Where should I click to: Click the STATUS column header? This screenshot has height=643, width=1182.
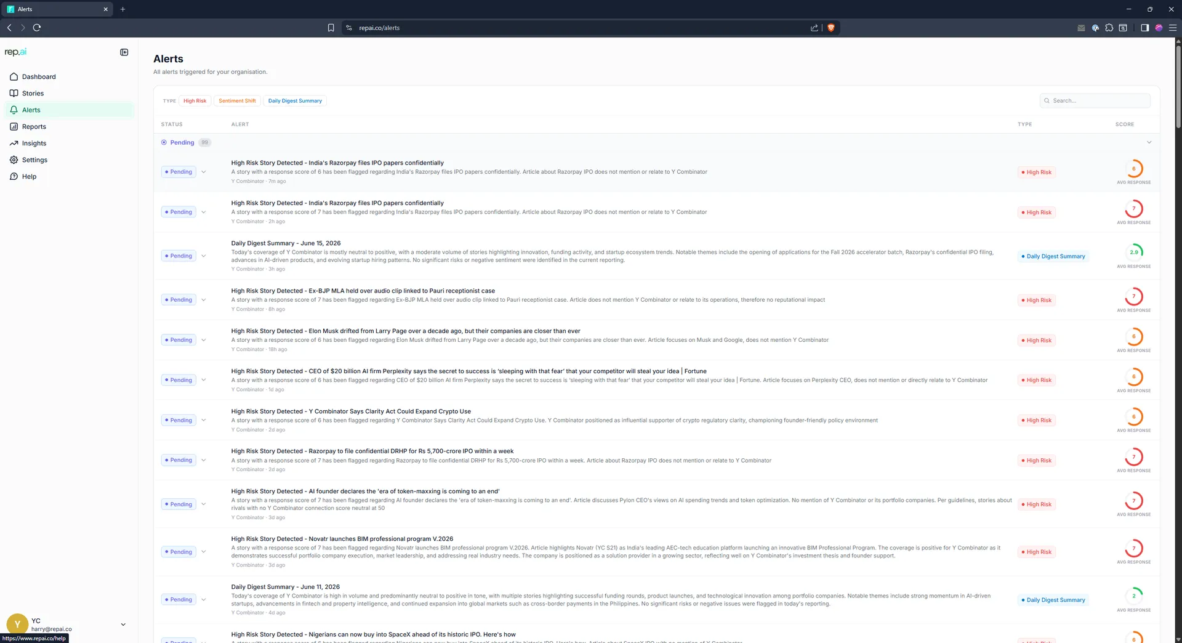tap(172, 124)
